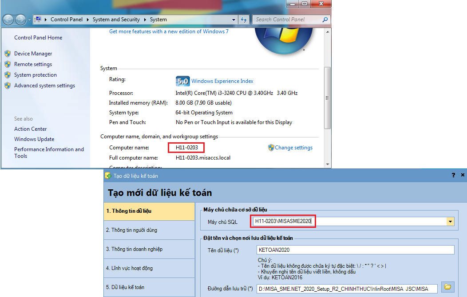Click the H11-0203 computer name value
The image size is (467, 297).
[x=187, y=148]
